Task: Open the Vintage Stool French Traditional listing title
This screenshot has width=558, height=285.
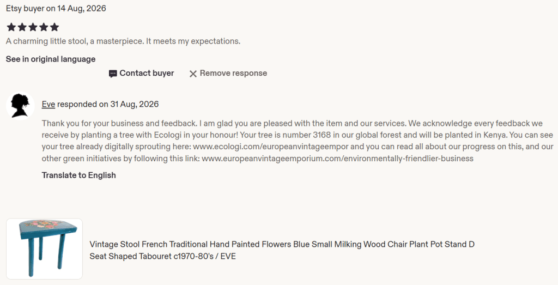Action: [x=282, y=250]
